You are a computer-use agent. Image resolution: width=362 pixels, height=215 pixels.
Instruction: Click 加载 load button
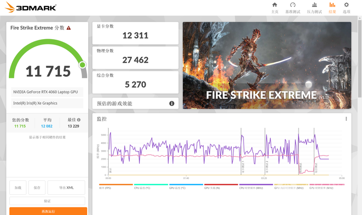[18, 188]
